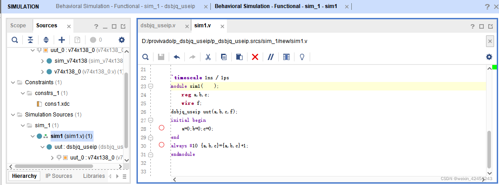
Task: Maximize the editor pane
Action: coord(482,26)
